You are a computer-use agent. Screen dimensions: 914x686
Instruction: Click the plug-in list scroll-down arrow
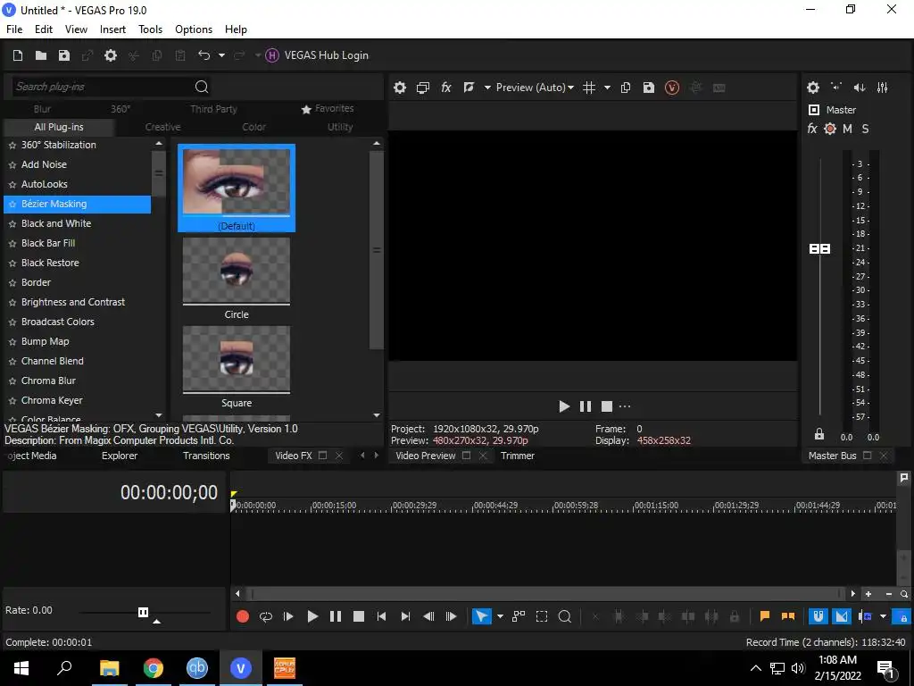click(x=159, y=414)
